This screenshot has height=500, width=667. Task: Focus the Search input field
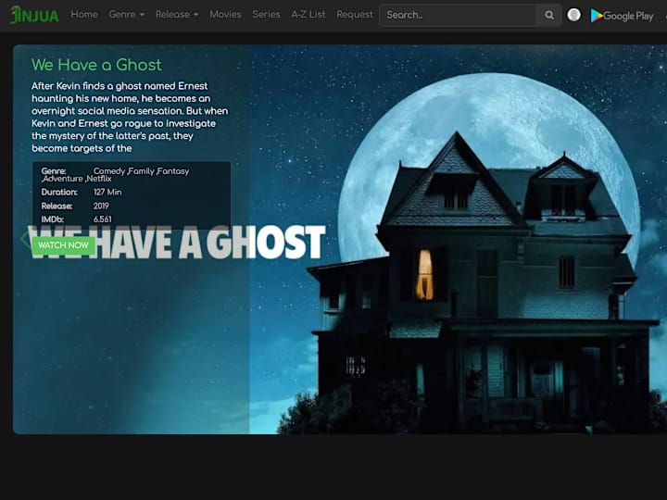(458, 16)
